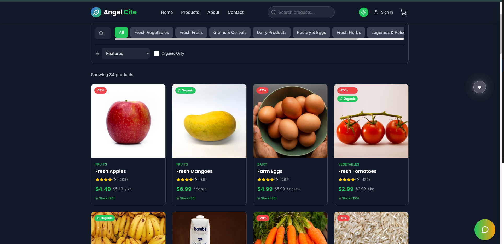Click the user icon beside Sign In
This screenshot has height=244, width=504.
pos(376,12)
